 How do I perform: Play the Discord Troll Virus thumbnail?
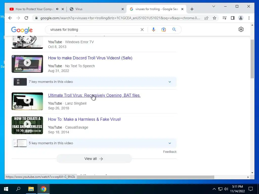27,64
